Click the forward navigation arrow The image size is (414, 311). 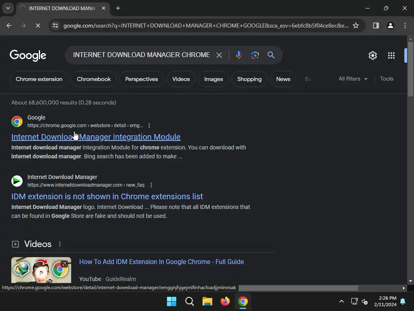click(23, 26)
